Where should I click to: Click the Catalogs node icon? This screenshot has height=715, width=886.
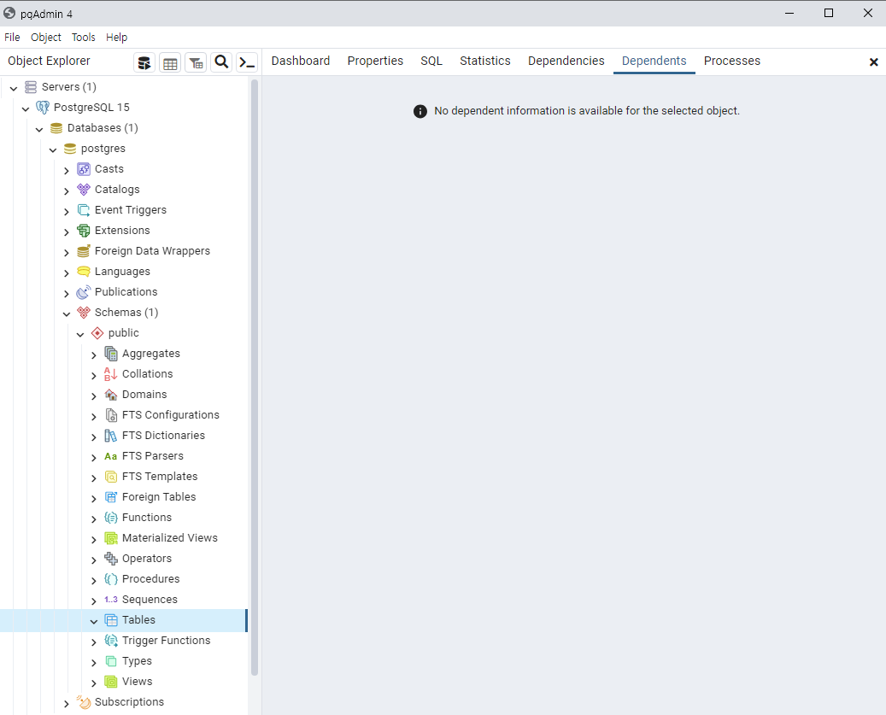pos(84,189)
